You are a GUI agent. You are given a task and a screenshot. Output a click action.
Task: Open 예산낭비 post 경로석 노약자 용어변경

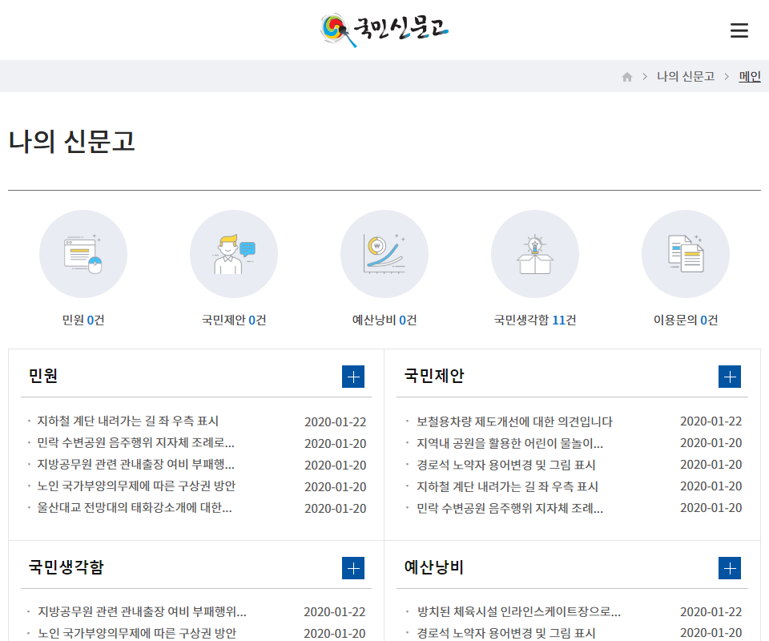tap(506, 633)
